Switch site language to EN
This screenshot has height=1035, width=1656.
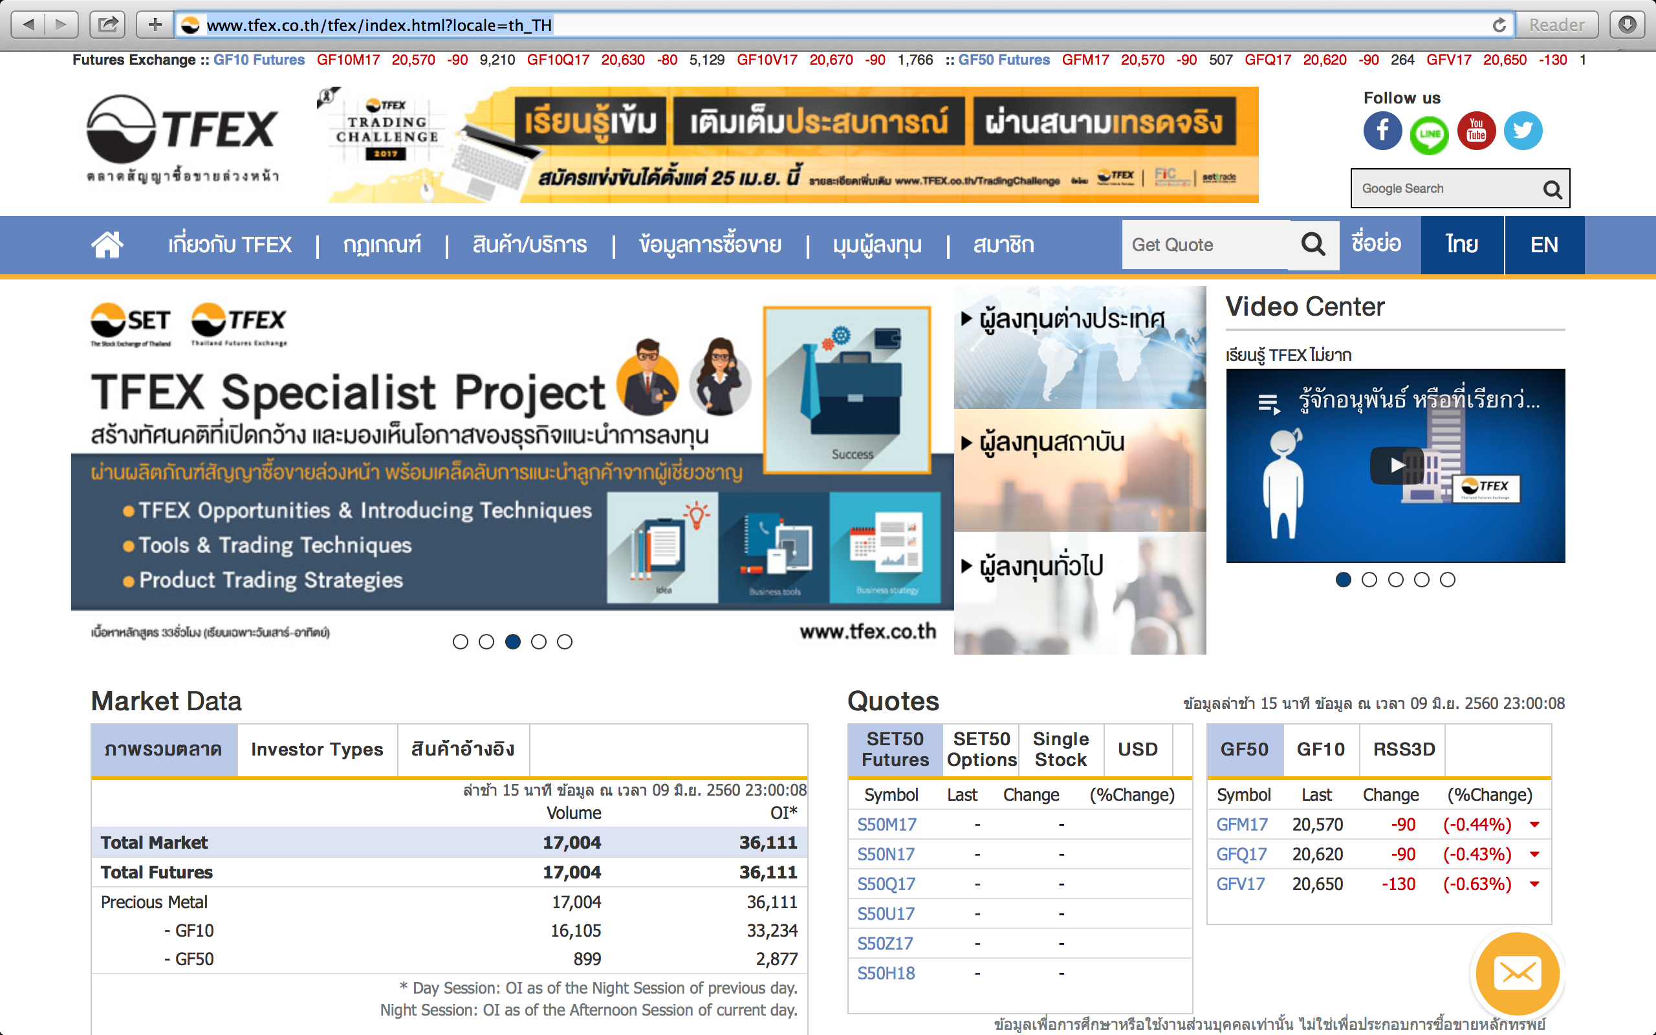click(1544, 245)
